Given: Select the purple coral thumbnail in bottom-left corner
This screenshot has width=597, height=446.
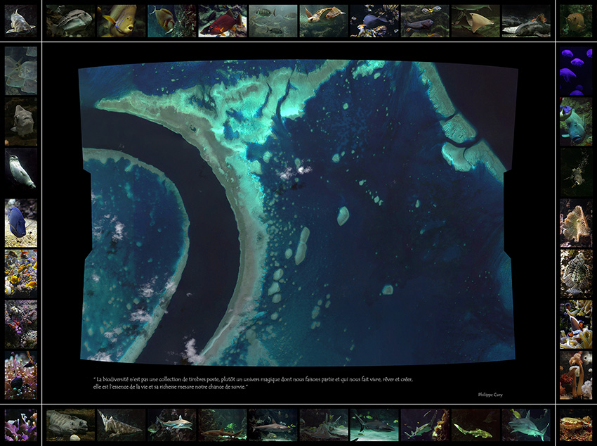Looking at the screenshot, I should 20,425.
